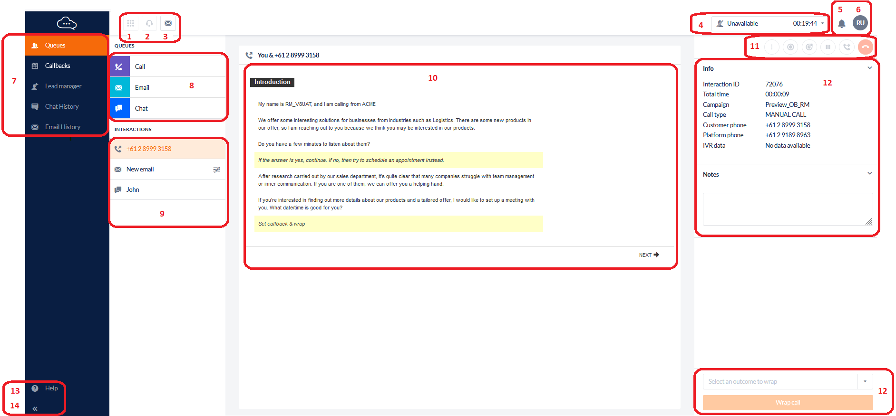Open the dial pad icon
This screenshot has height=416, width=896.
click(130, 23)
